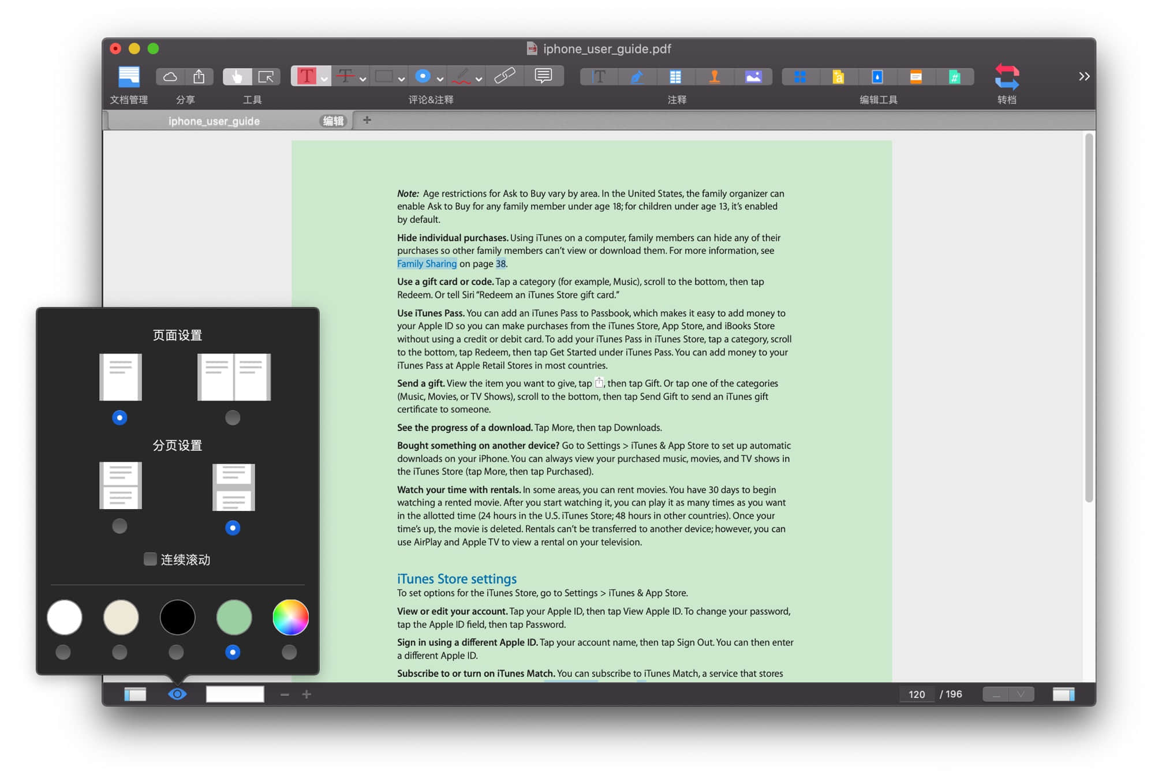The image size is (1151, 778).
Task: Click the orange stamp icon
Action: point(715,77)
